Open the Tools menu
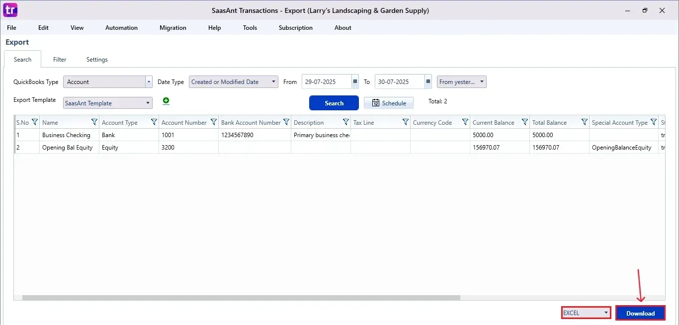679x325 pixels. pyautogui.click(x=250, y=28)
